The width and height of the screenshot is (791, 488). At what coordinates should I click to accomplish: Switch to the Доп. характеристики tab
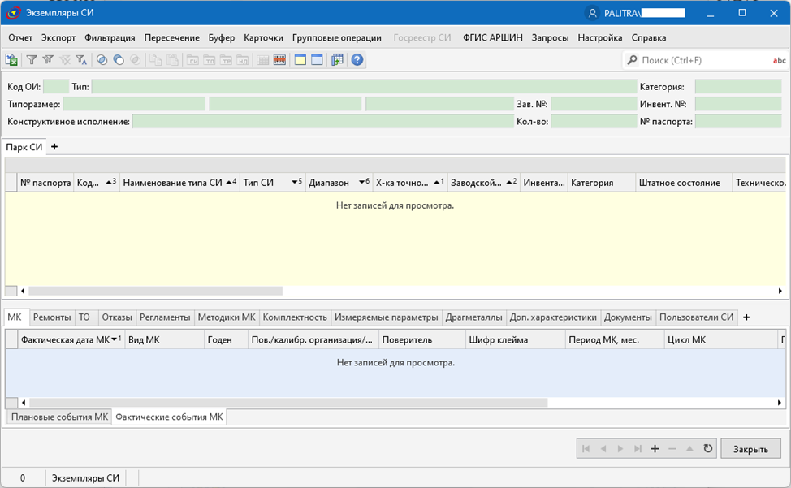[x=553, y=317]
